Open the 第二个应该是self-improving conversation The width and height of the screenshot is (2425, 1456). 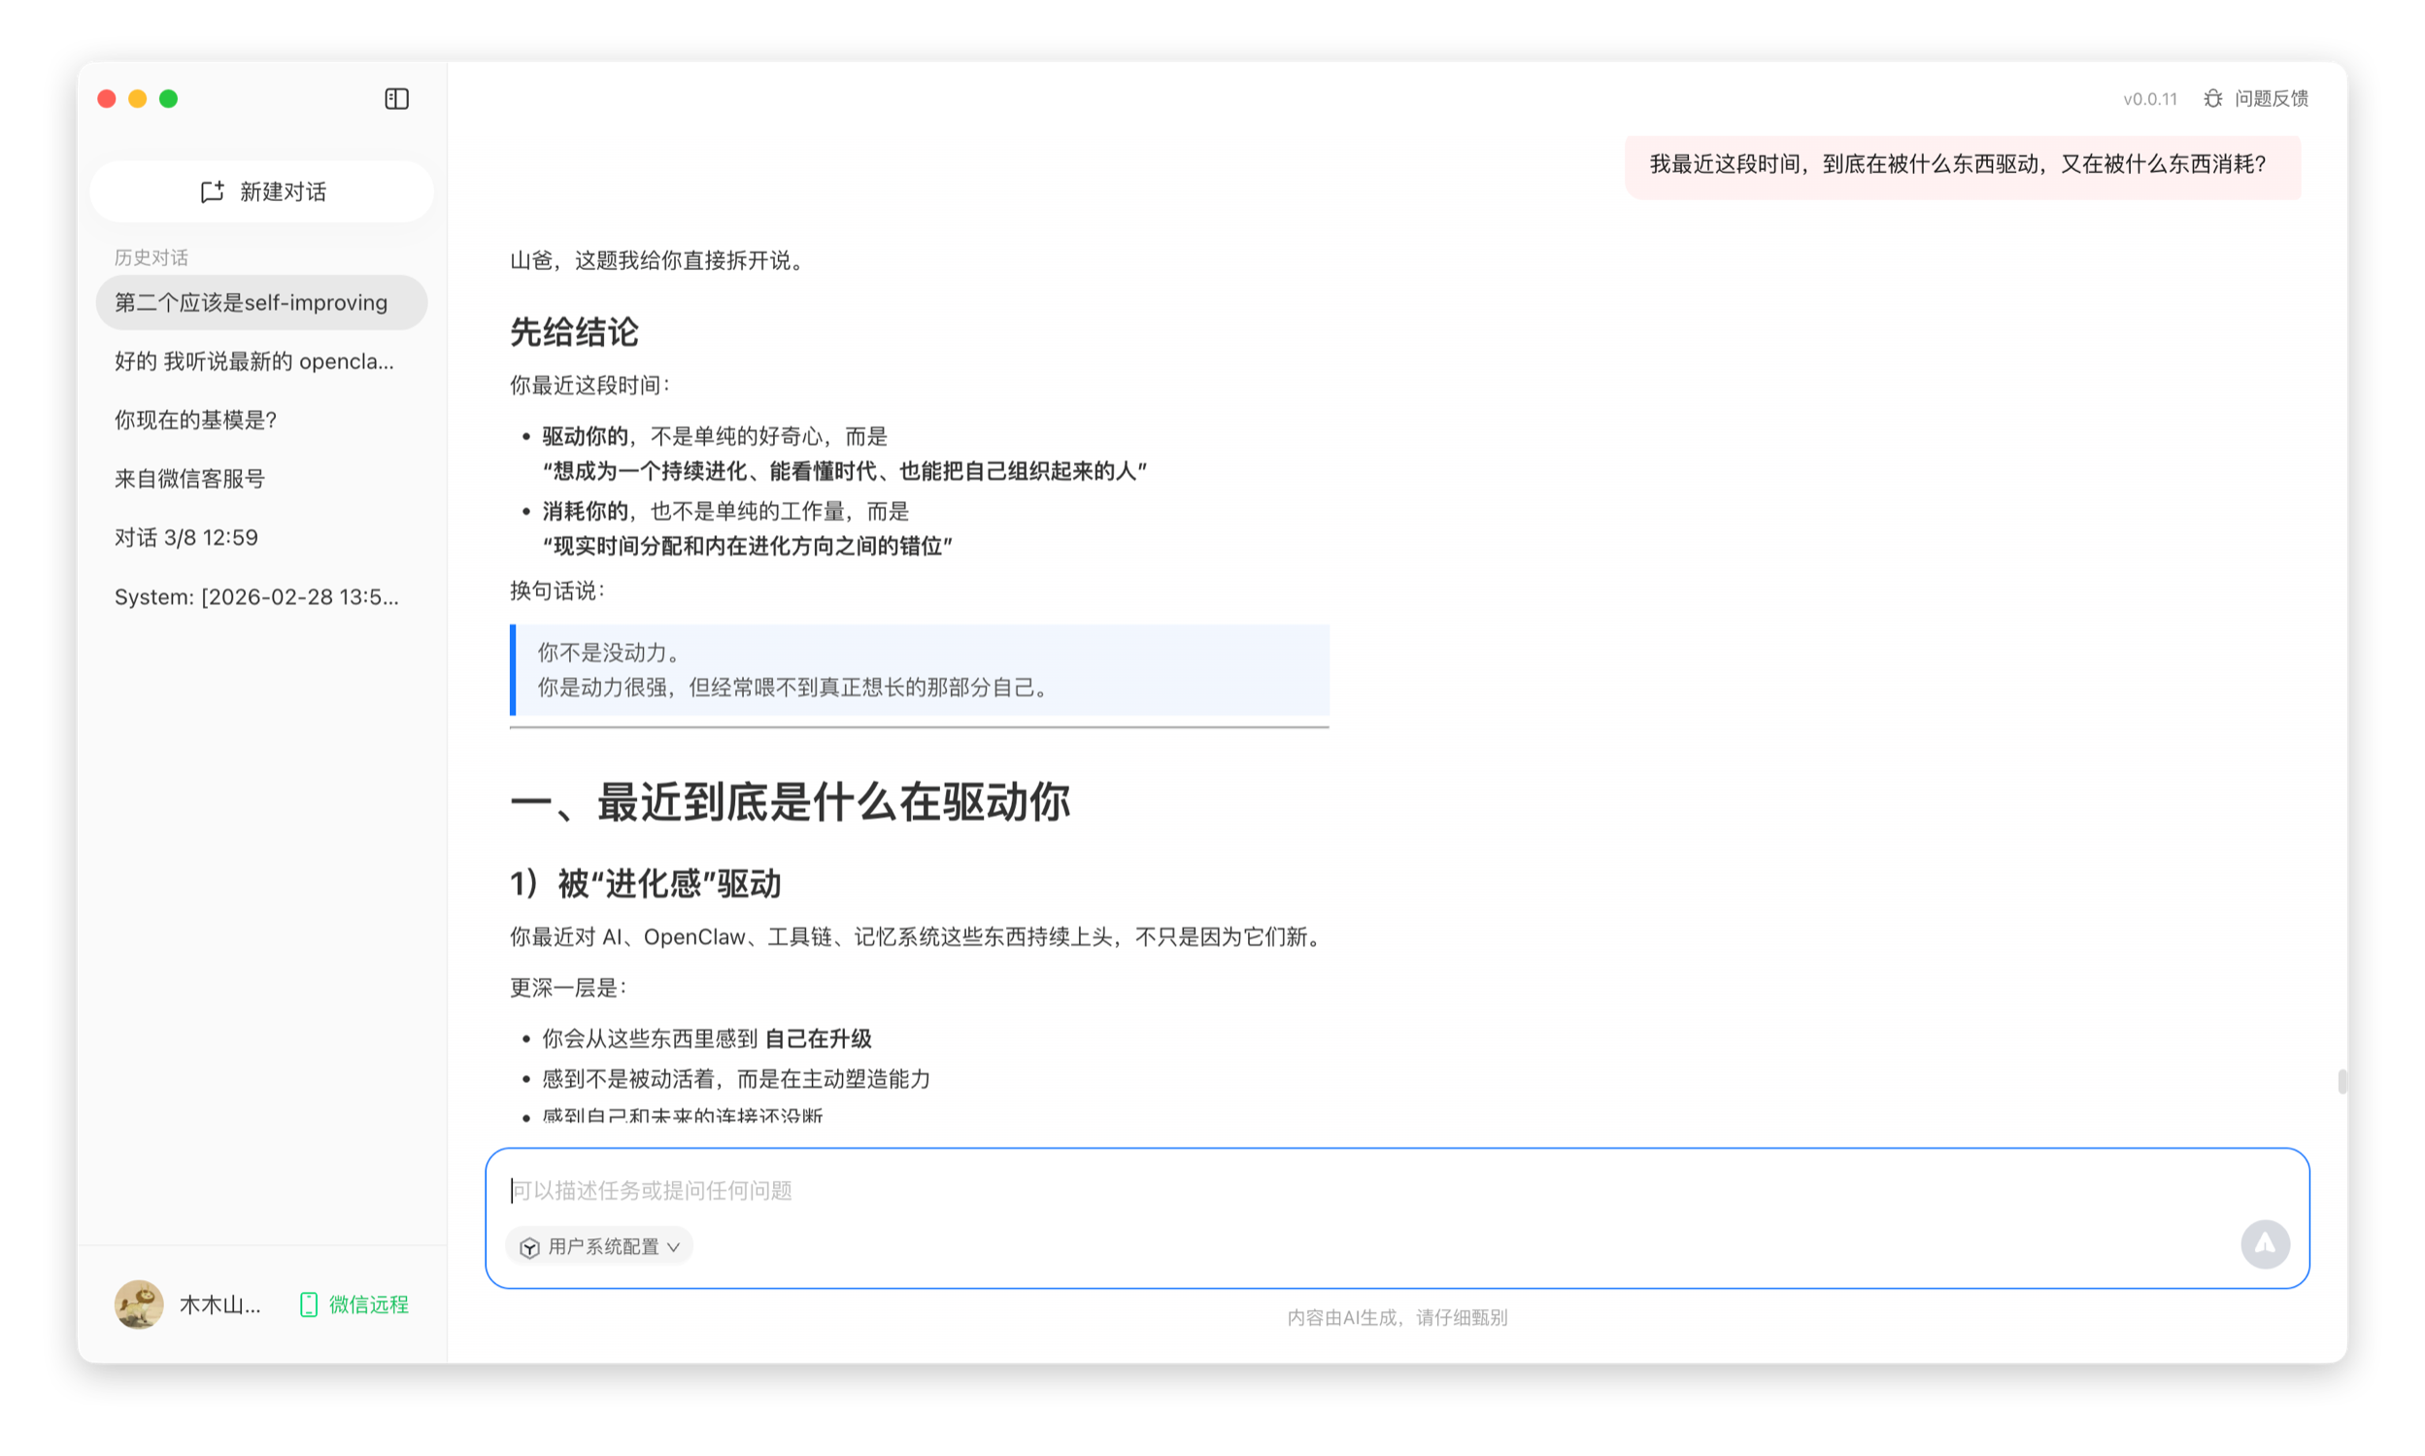point(252,303)
